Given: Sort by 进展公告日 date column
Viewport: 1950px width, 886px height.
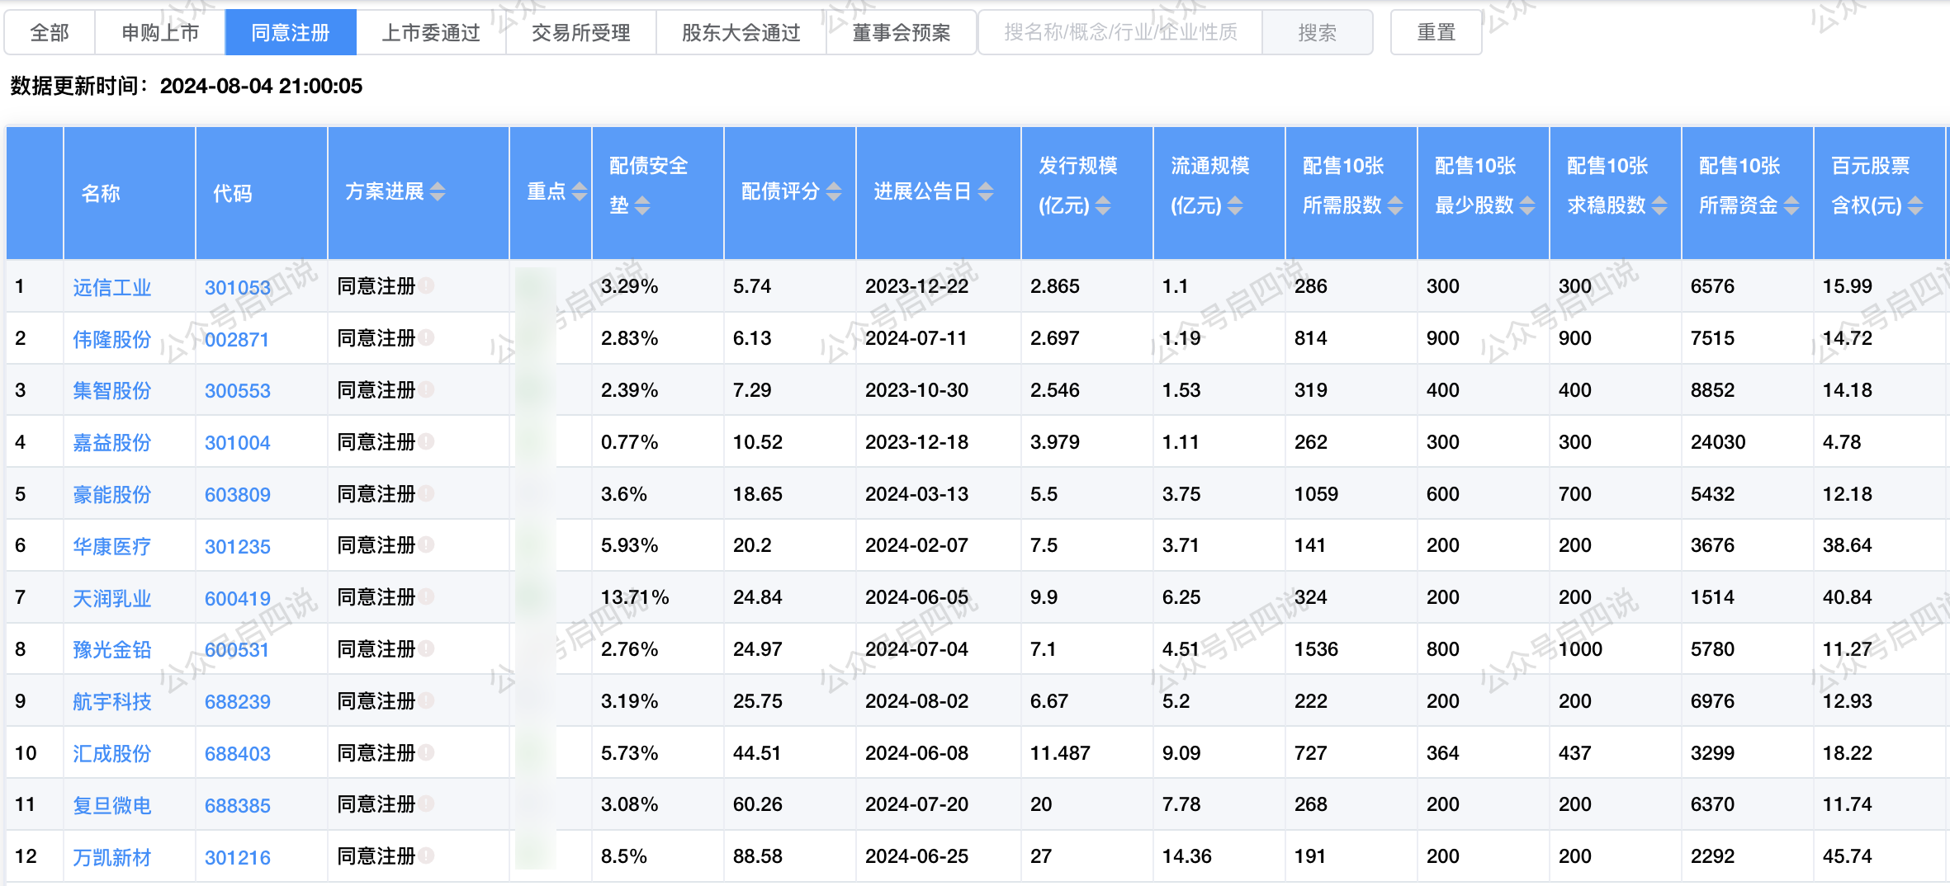Looking at the screenshot, I should [986, 192].
